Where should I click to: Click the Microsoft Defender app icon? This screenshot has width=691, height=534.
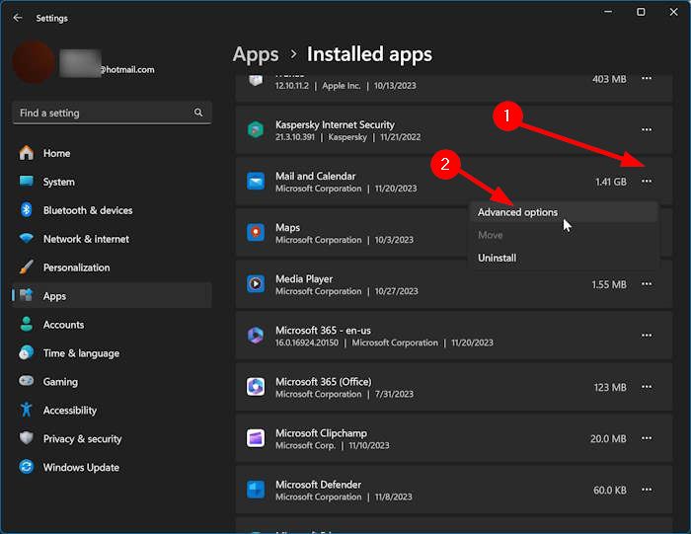[256, 490]
